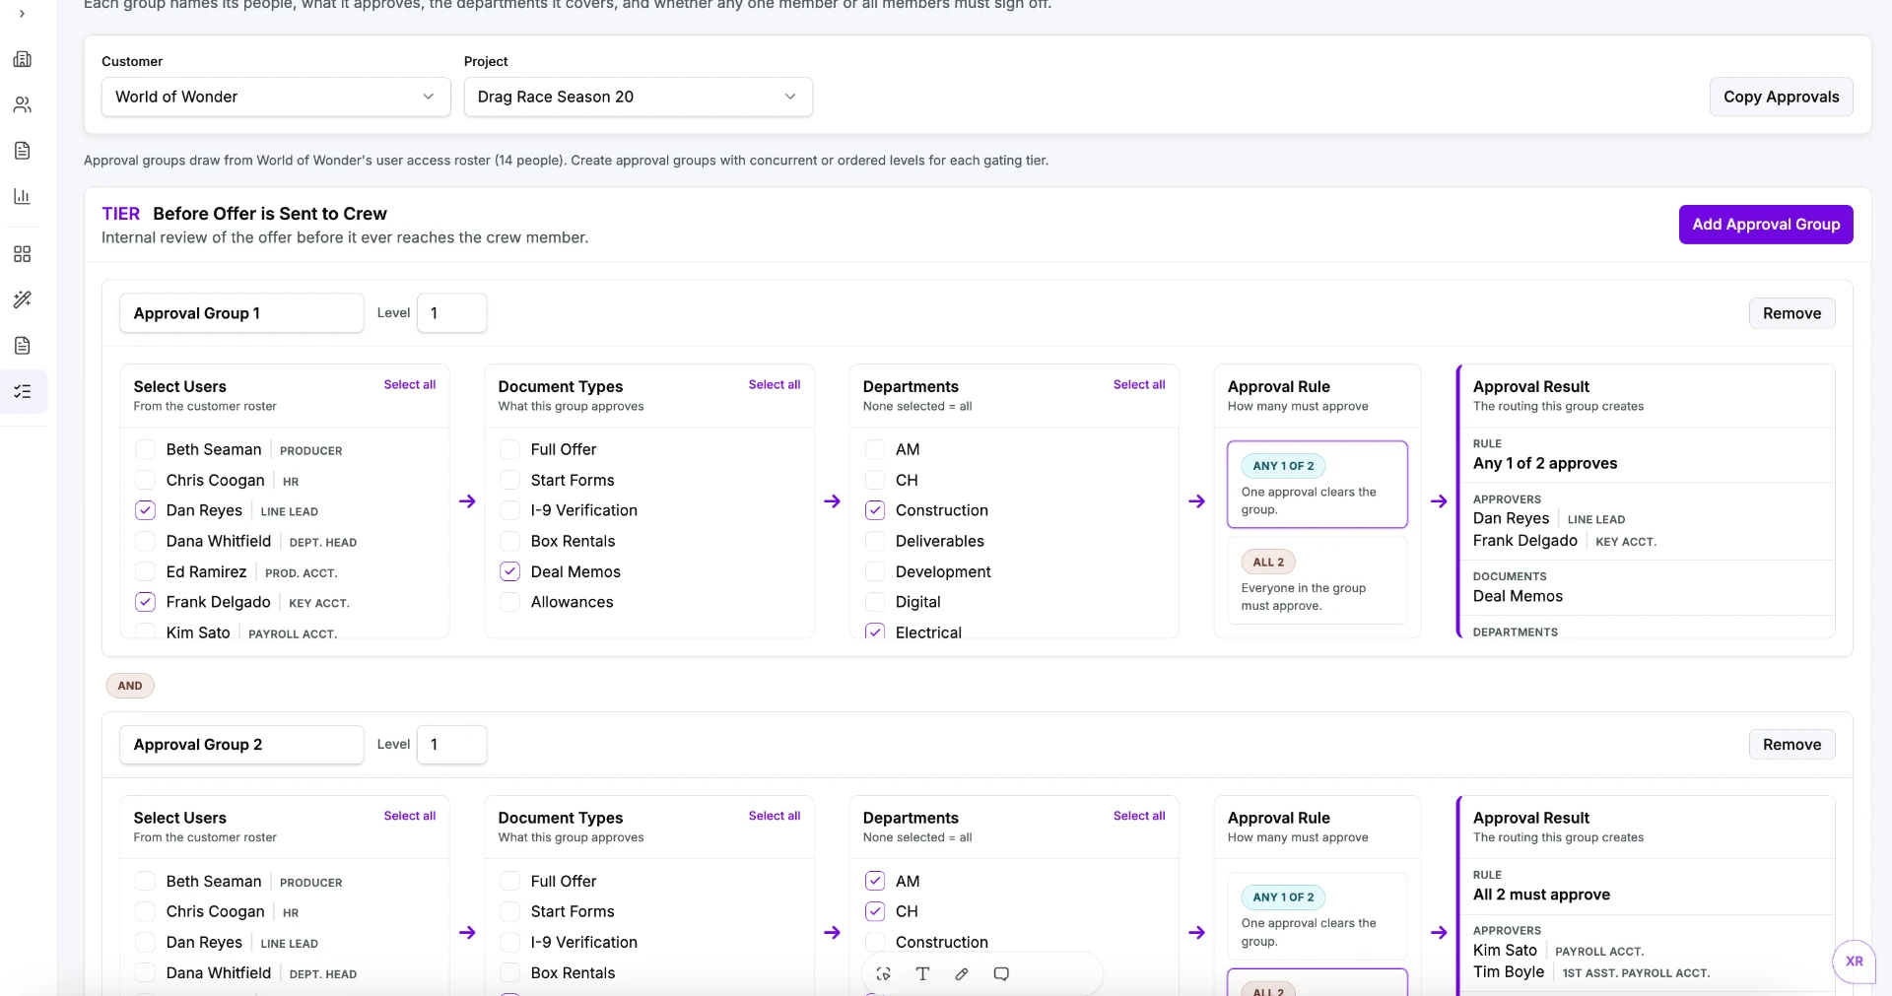Check I-9 Verification in Group 1 document types
Viewport: 1892px width, 996px height.
(x=509, y=510)
